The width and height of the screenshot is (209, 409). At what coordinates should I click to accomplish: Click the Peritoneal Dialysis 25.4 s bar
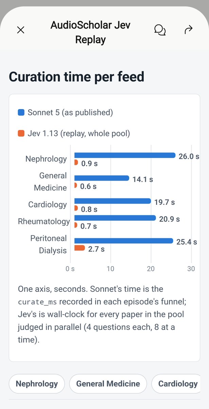pyautogui.click(x=124, y=241)
